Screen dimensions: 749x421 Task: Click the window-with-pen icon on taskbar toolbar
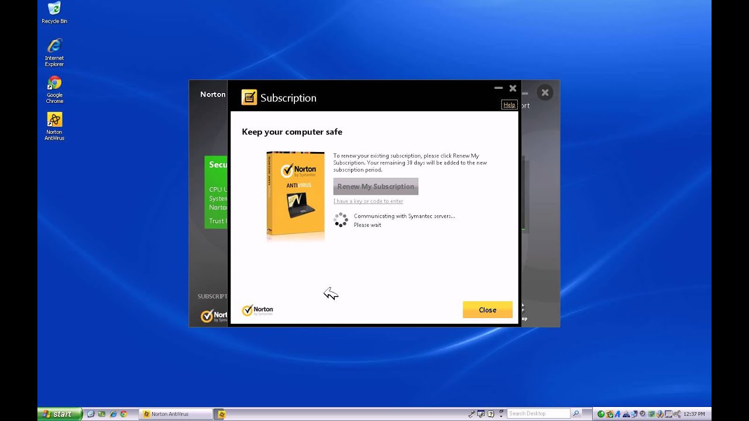pyautogui.click(x=481, y=414)
